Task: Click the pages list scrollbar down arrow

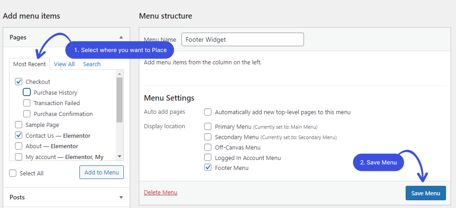Action: click(119, 156)
